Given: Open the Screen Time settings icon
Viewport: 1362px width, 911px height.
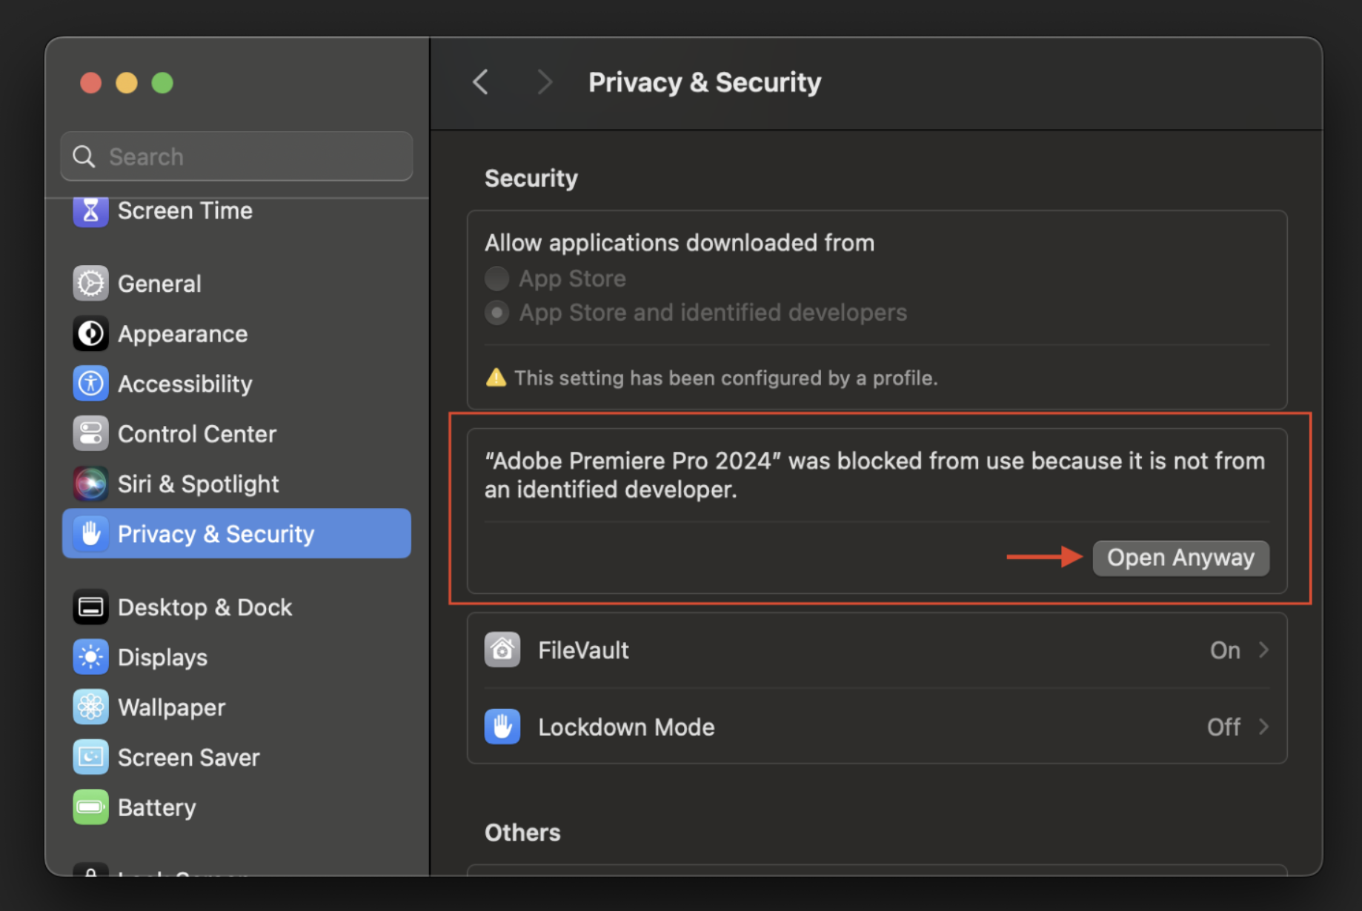Looking at the screenshot, I should 90,212.
